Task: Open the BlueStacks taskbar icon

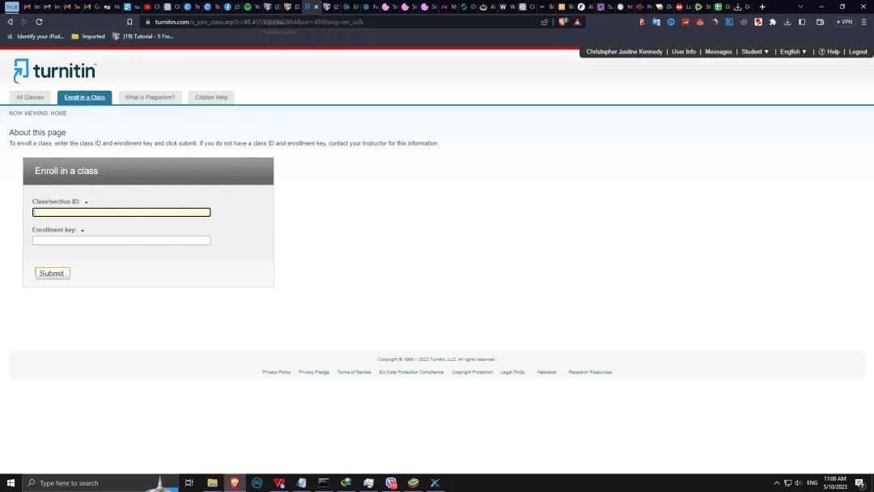Action: pyautogui.click(x=413, y=482)
